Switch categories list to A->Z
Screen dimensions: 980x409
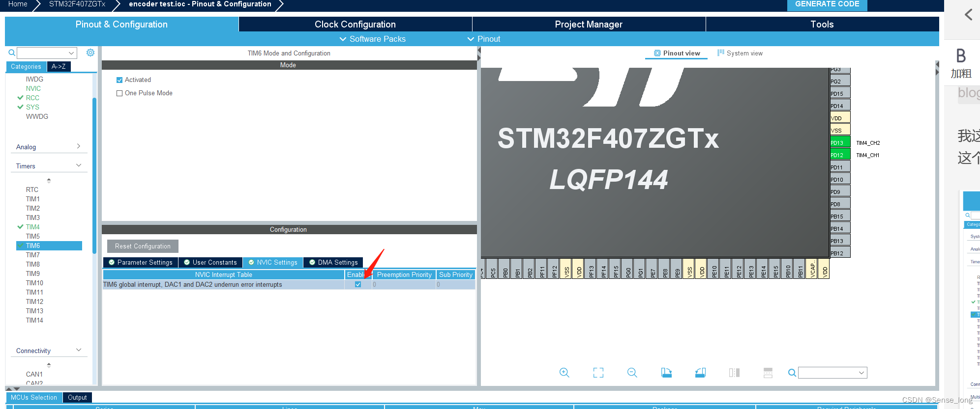59,66
